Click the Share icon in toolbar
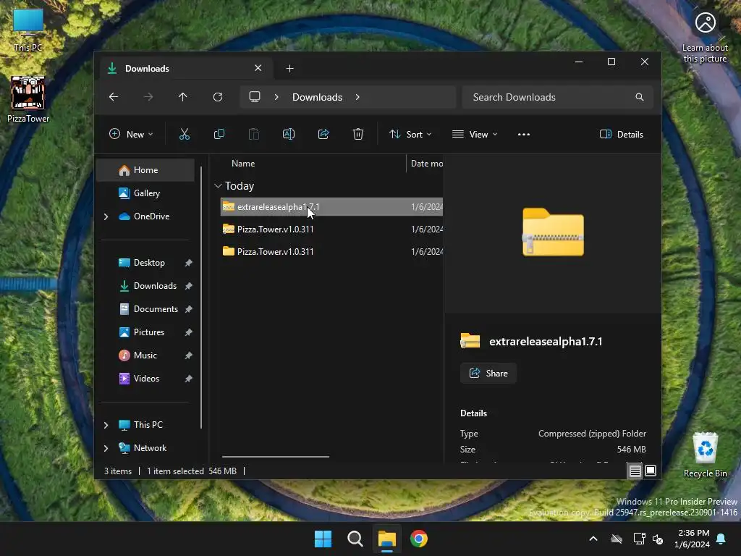The width and height of the screenshot is (741, 556). [x=323, y=134]
